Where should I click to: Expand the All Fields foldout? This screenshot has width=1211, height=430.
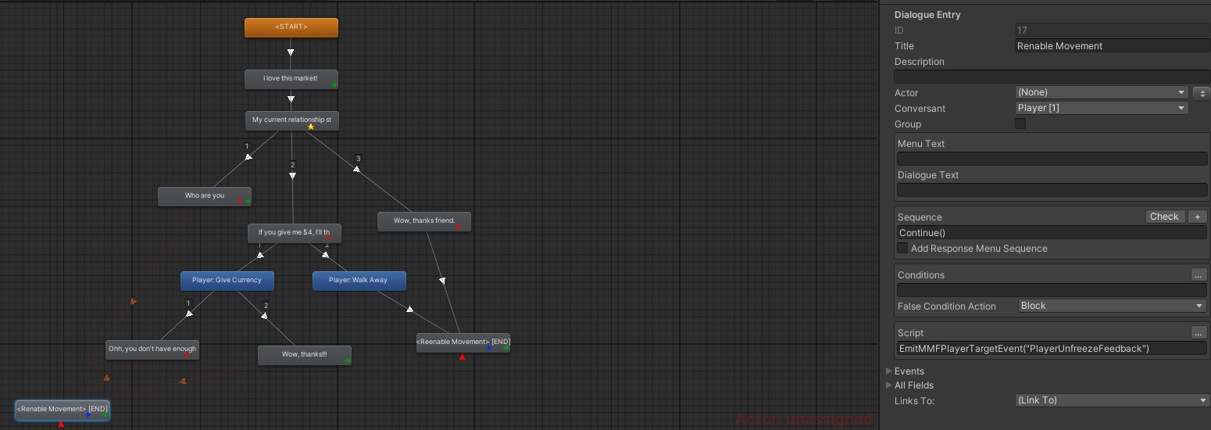pos(889,385)
